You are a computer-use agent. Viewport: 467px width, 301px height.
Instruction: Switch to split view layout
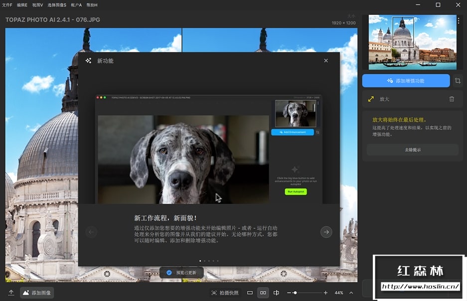(276, 293)
